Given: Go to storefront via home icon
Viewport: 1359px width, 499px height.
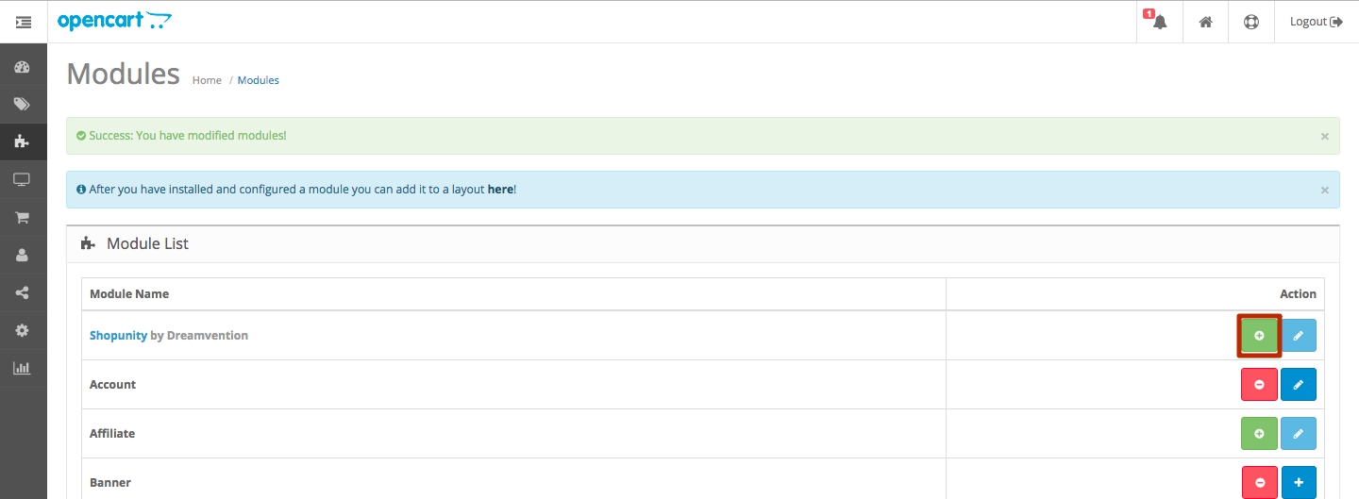Looking at the screenshot, I should click(x=1205, y=22).
